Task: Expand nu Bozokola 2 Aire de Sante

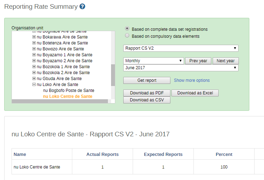Action: (x=34, y=73)
